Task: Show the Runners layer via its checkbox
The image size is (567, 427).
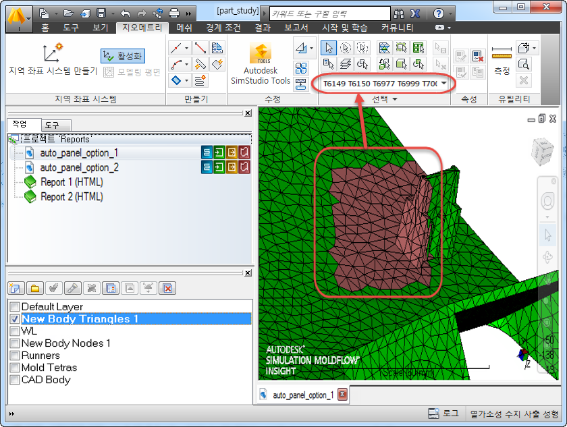Action: [x=14, y=355]
